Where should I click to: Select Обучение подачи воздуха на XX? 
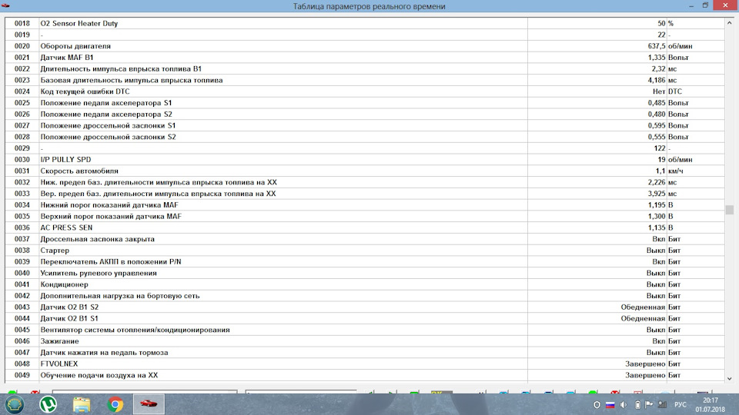pos(365,375)
